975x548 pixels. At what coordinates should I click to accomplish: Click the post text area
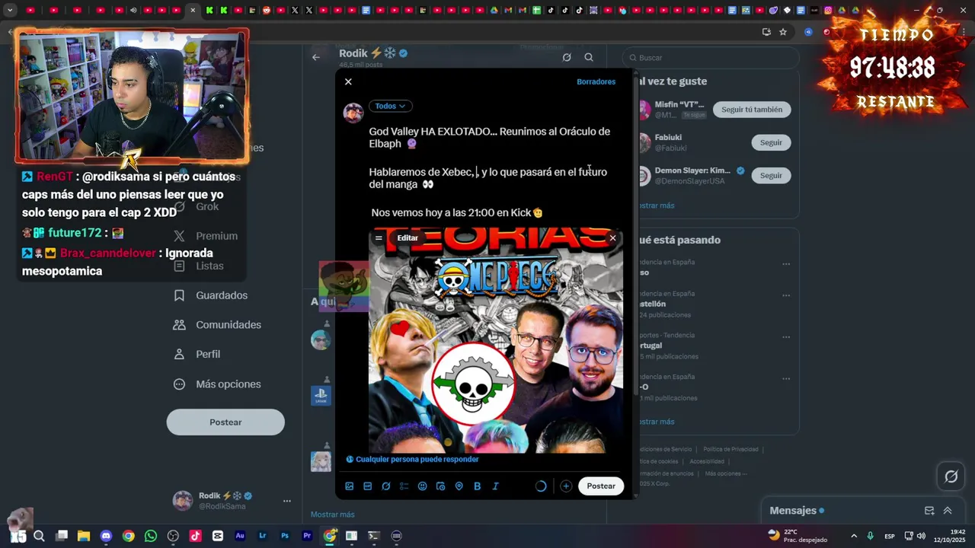tap(495, 172)
